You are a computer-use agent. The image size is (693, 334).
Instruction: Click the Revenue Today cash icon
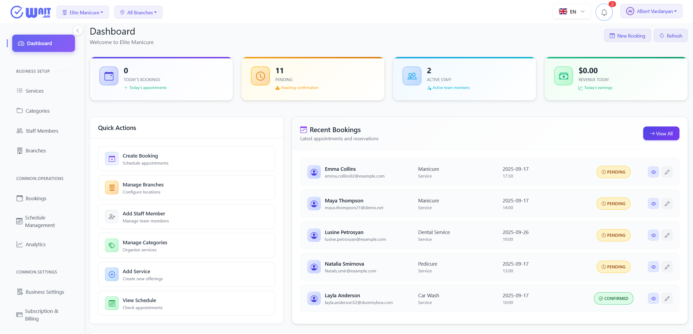[564, 76]
